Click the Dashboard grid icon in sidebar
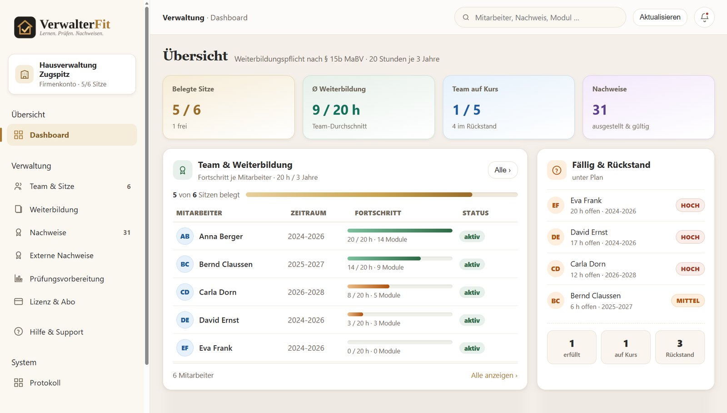This screenshot has width=727, height=413. click(19, 135)
